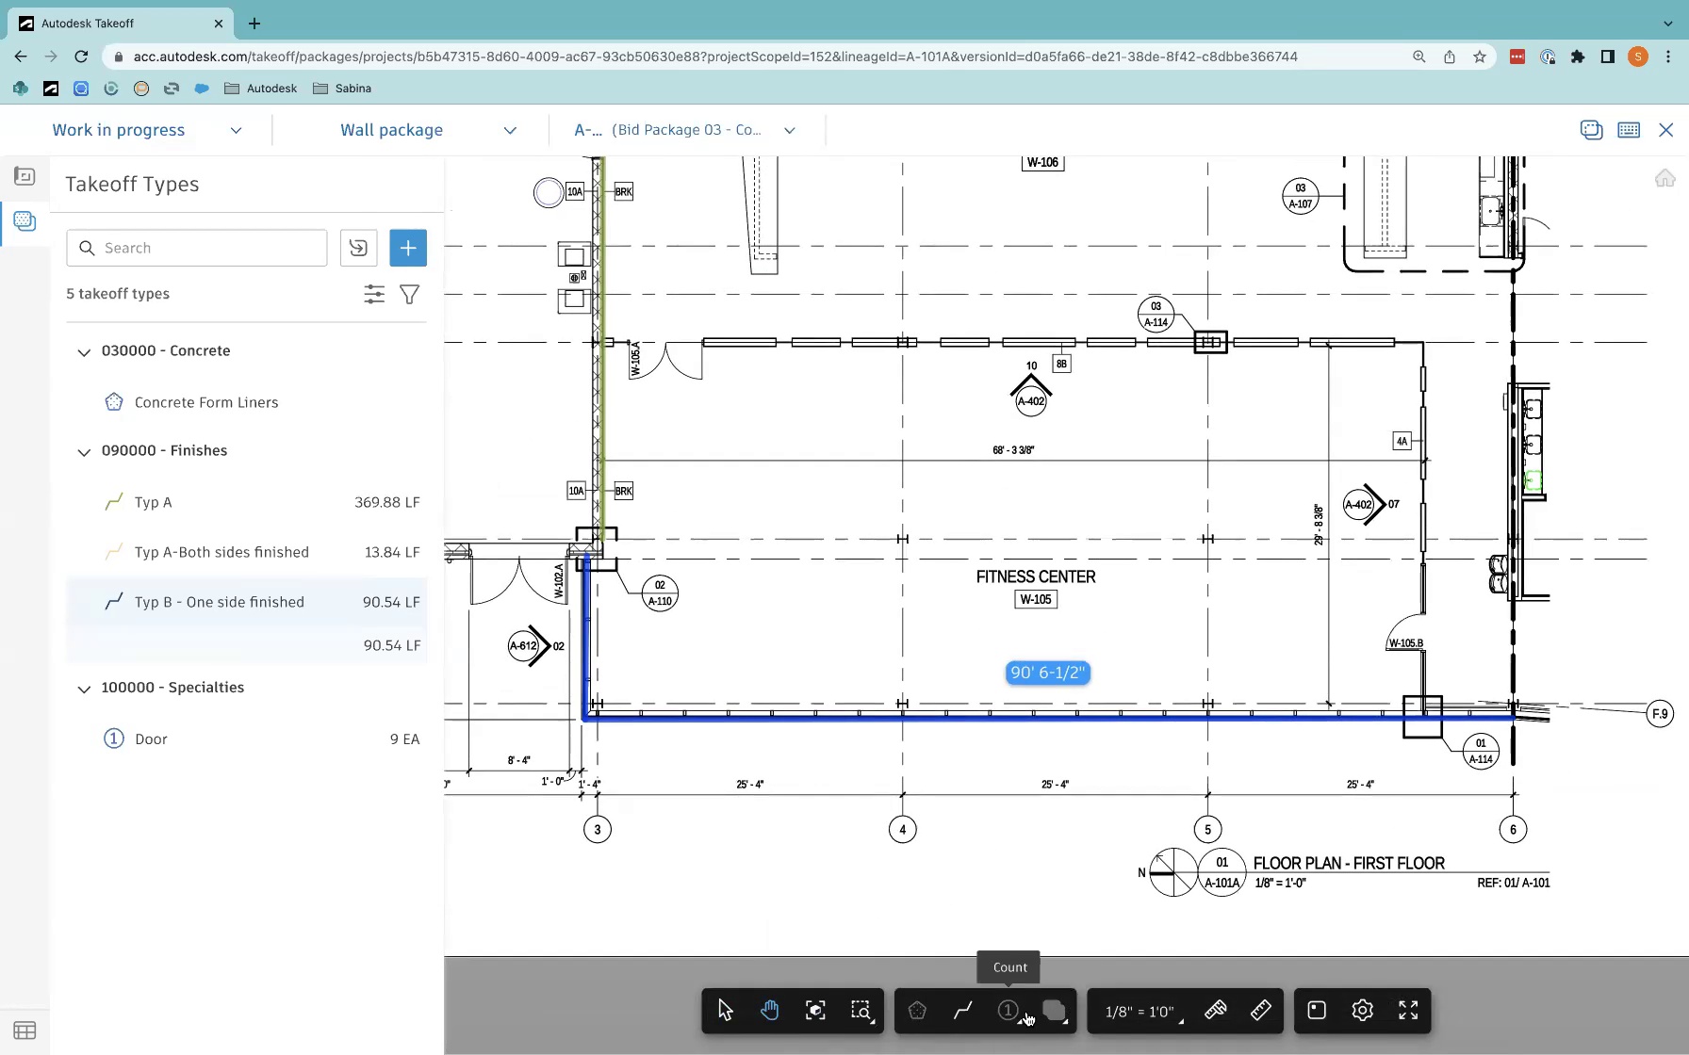Click the Search takeoff types field
This screenshot has width=1689, height=1055.
[196, 247]
